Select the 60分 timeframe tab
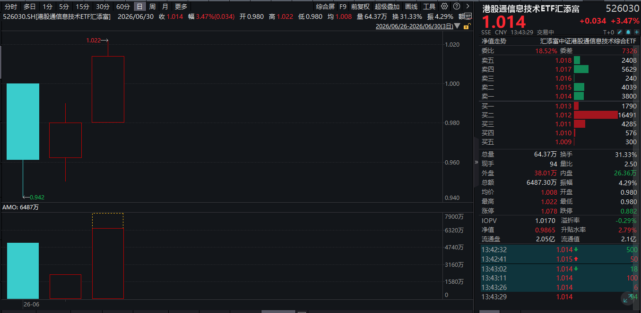641x313 pixels. click(x=123, y=7)
